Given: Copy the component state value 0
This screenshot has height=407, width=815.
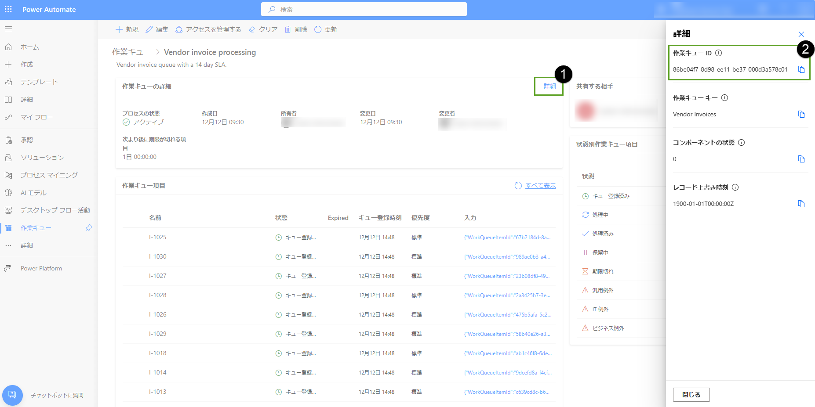Looking at the screenshot, I should tap(801, 159).
